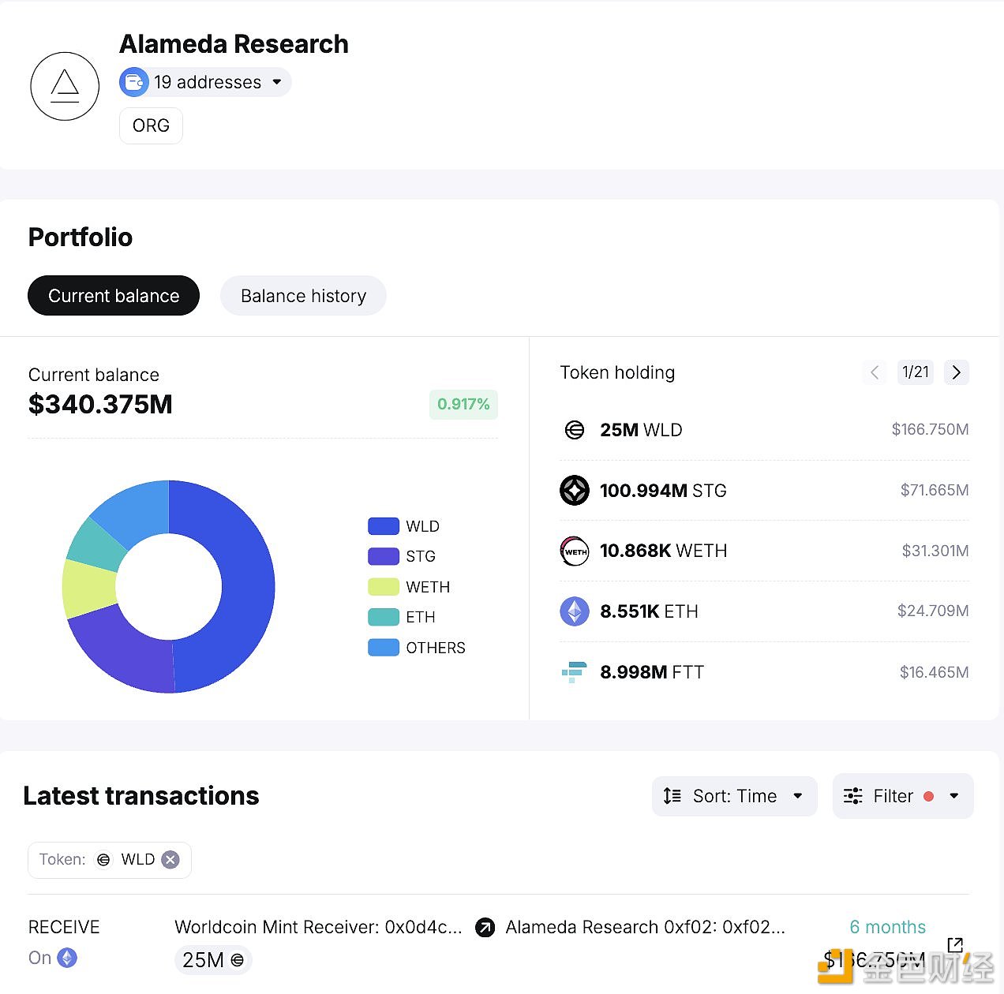Switch to Current balance tab

[114, 296]
